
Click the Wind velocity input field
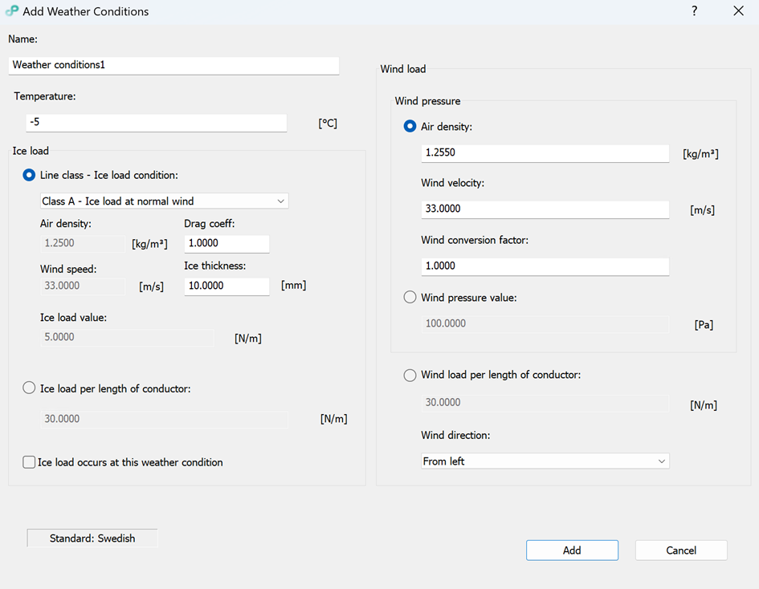pyautogui.click(x=545, y=209)
